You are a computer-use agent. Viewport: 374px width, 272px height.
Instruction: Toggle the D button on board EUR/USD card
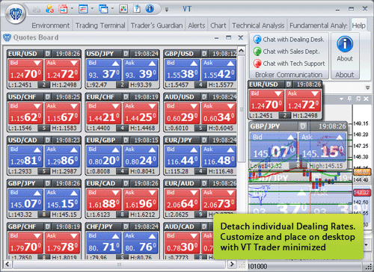(x=47, y=54)
